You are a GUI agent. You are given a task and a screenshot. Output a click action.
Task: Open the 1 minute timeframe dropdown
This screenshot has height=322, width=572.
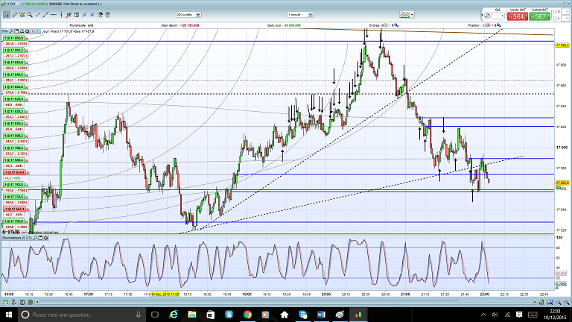[x=300, y=15]
